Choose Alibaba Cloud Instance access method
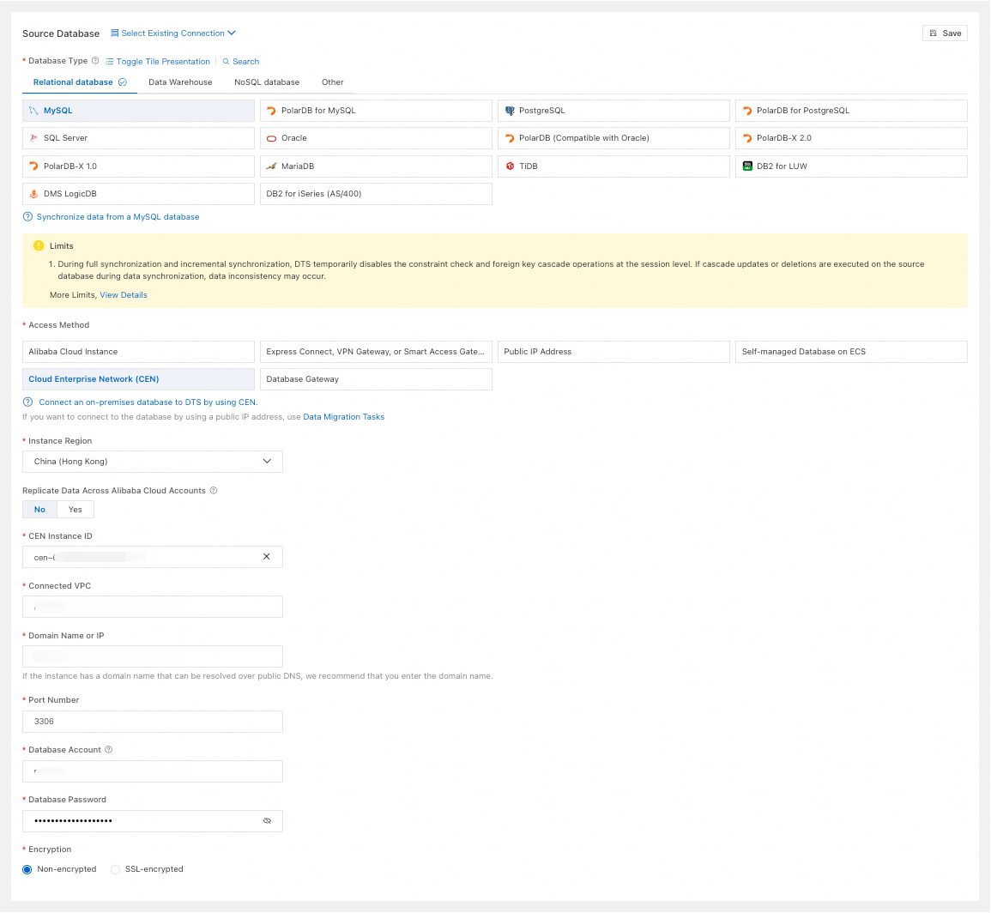The height and width of the screenshot is (913, 991). click(138, 352)
